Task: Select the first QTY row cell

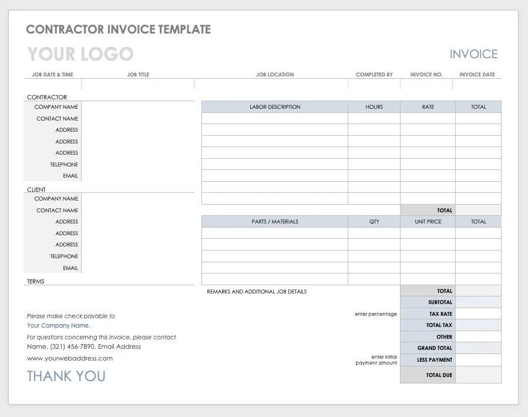Action: click(374, 233)
